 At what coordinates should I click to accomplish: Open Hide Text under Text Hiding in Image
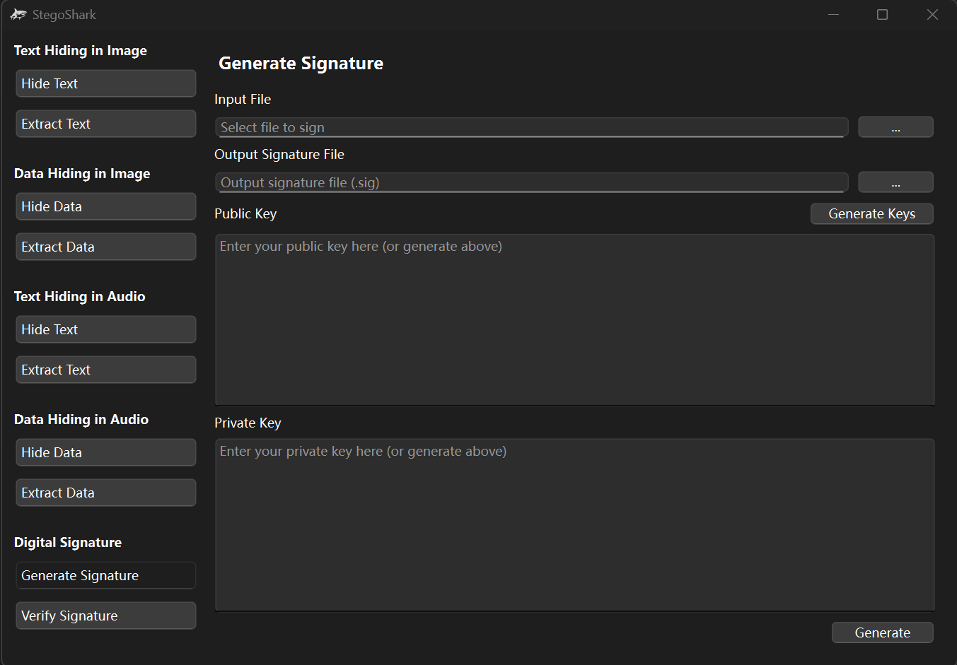[106, 83]
